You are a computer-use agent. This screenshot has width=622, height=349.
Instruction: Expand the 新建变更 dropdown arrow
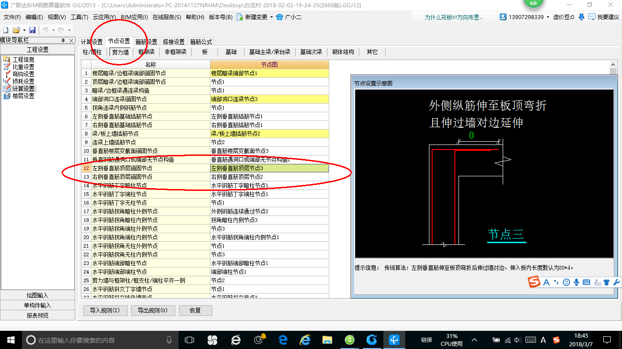[271, 17]
